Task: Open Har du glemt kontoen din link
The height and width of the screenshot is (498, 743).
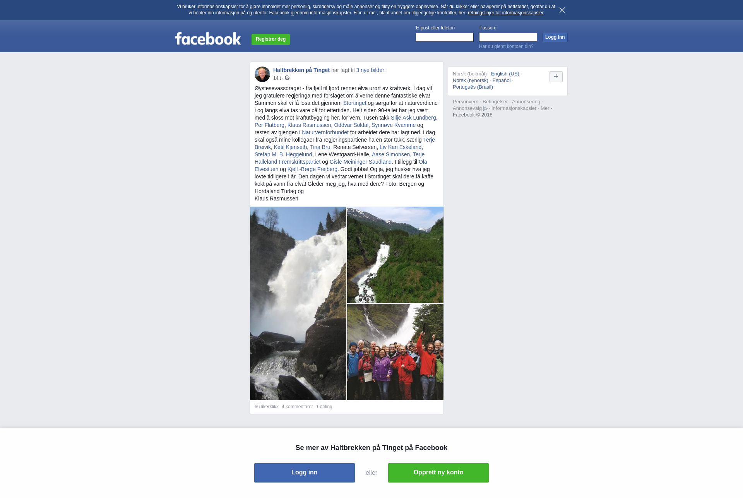Action: 506,46
